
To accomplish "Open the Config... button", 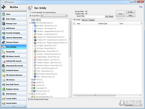I will [130, 12].
